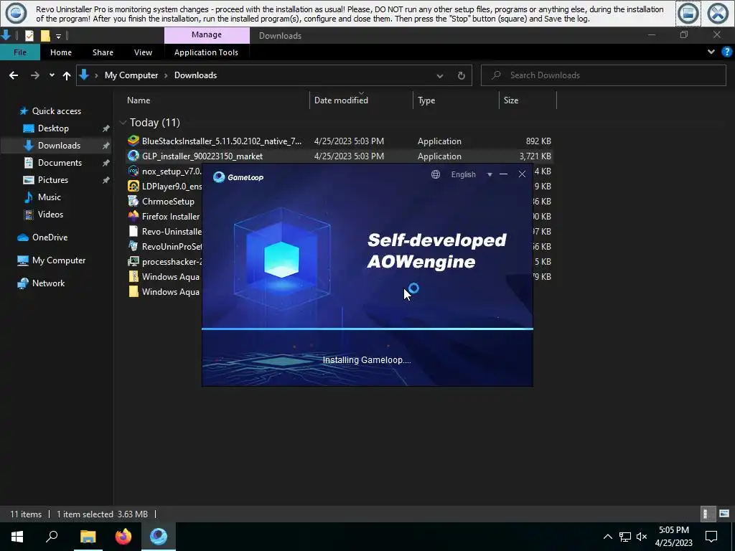Open the Home ribbon tab
Image resolution: width=735 pixels, height=551 pixels.
click(61, 52)
